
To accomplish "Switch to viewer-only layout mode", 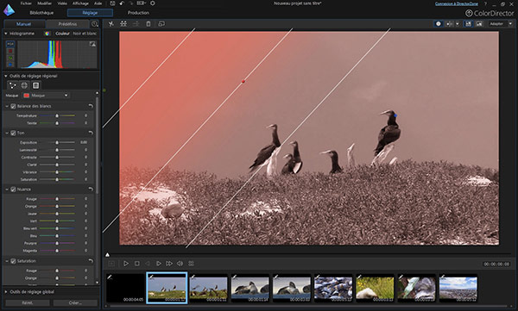I will click(479, 24).
